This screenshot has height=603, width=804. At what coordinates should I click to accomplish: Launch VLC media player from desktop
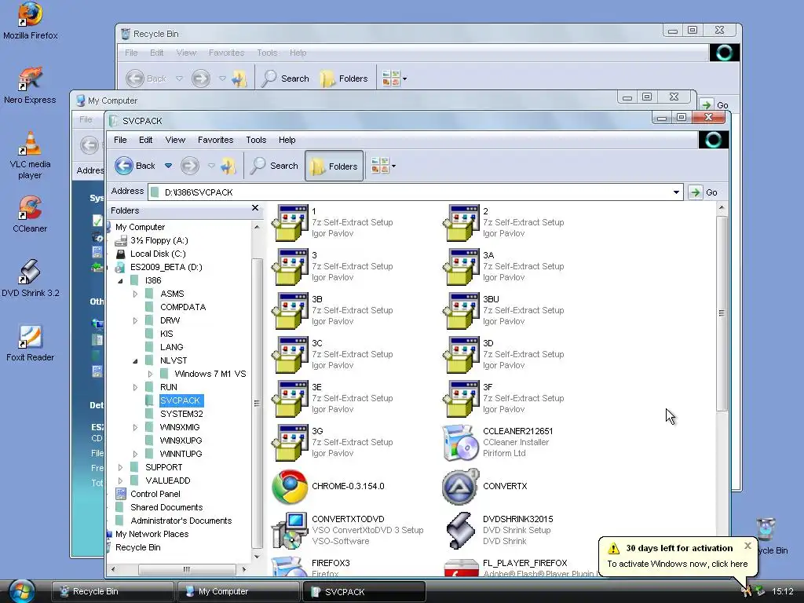coord(30,155)
